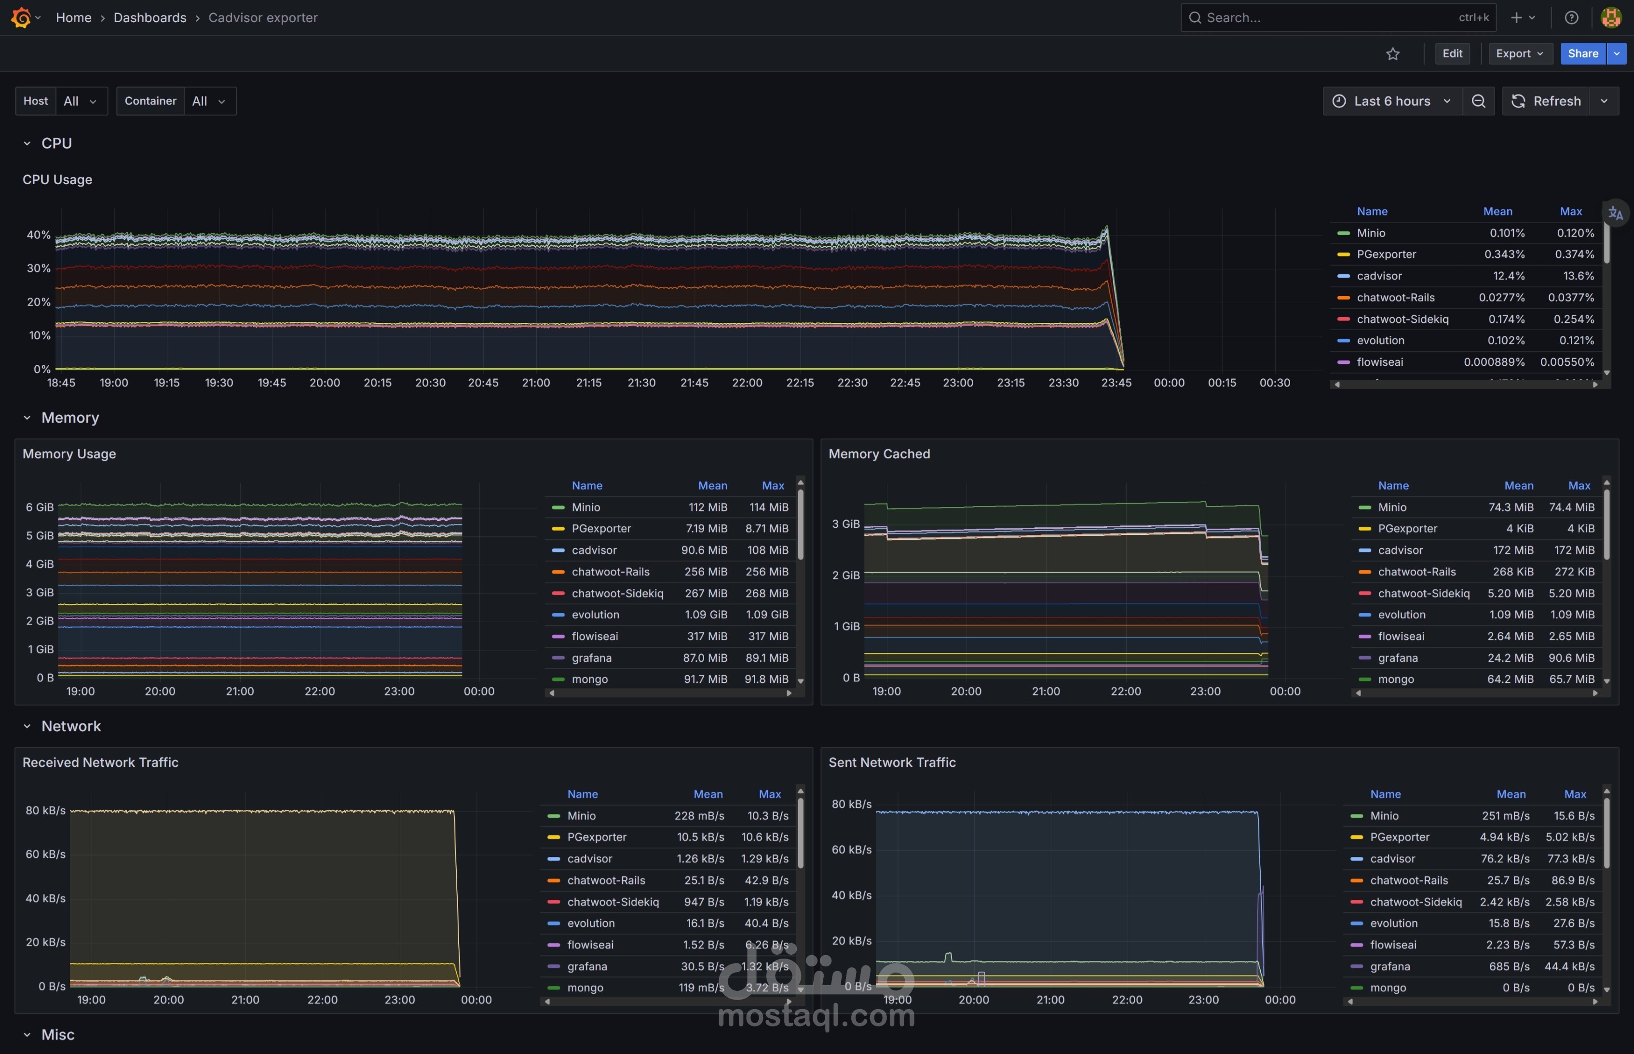Collapse the Network row

click(27, 726)
